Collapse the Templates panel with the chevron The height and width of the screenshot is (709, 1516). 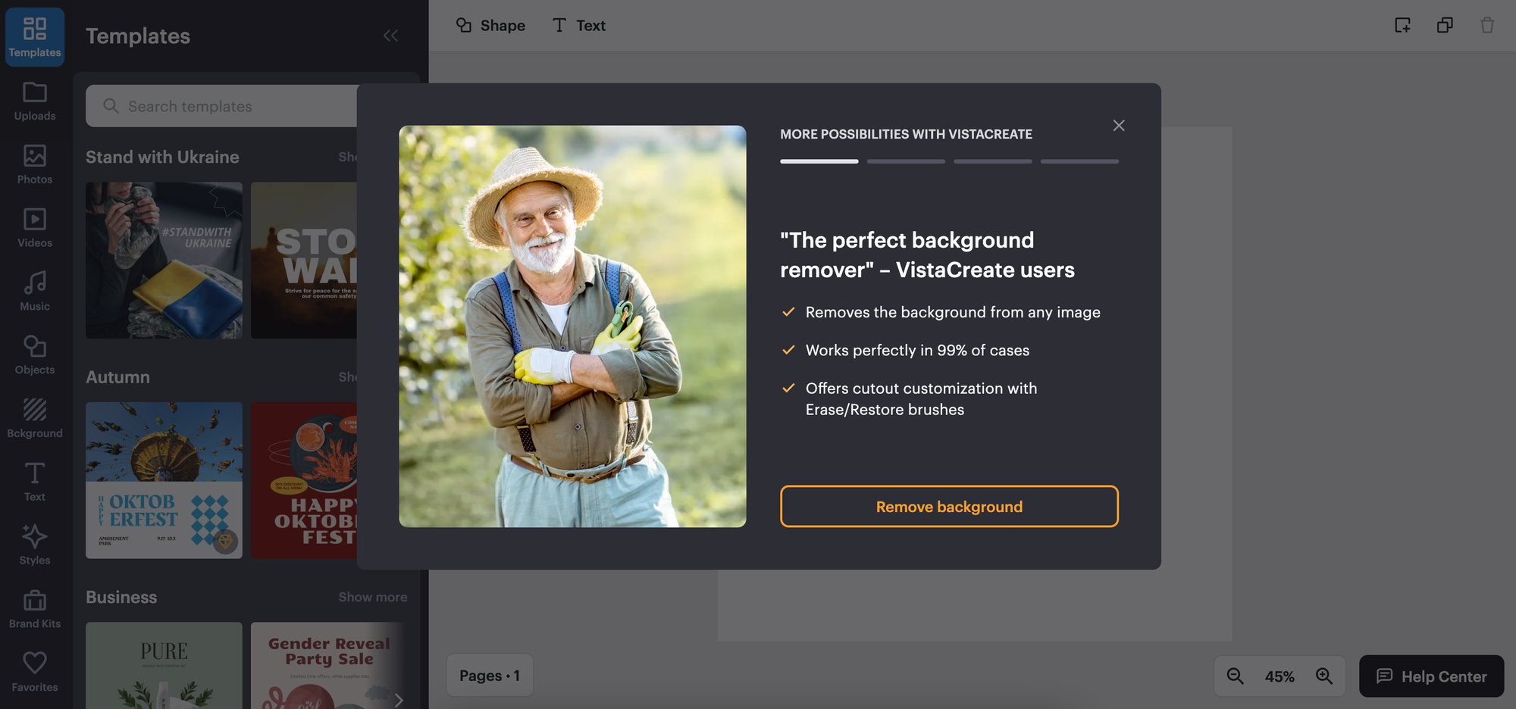391,35
